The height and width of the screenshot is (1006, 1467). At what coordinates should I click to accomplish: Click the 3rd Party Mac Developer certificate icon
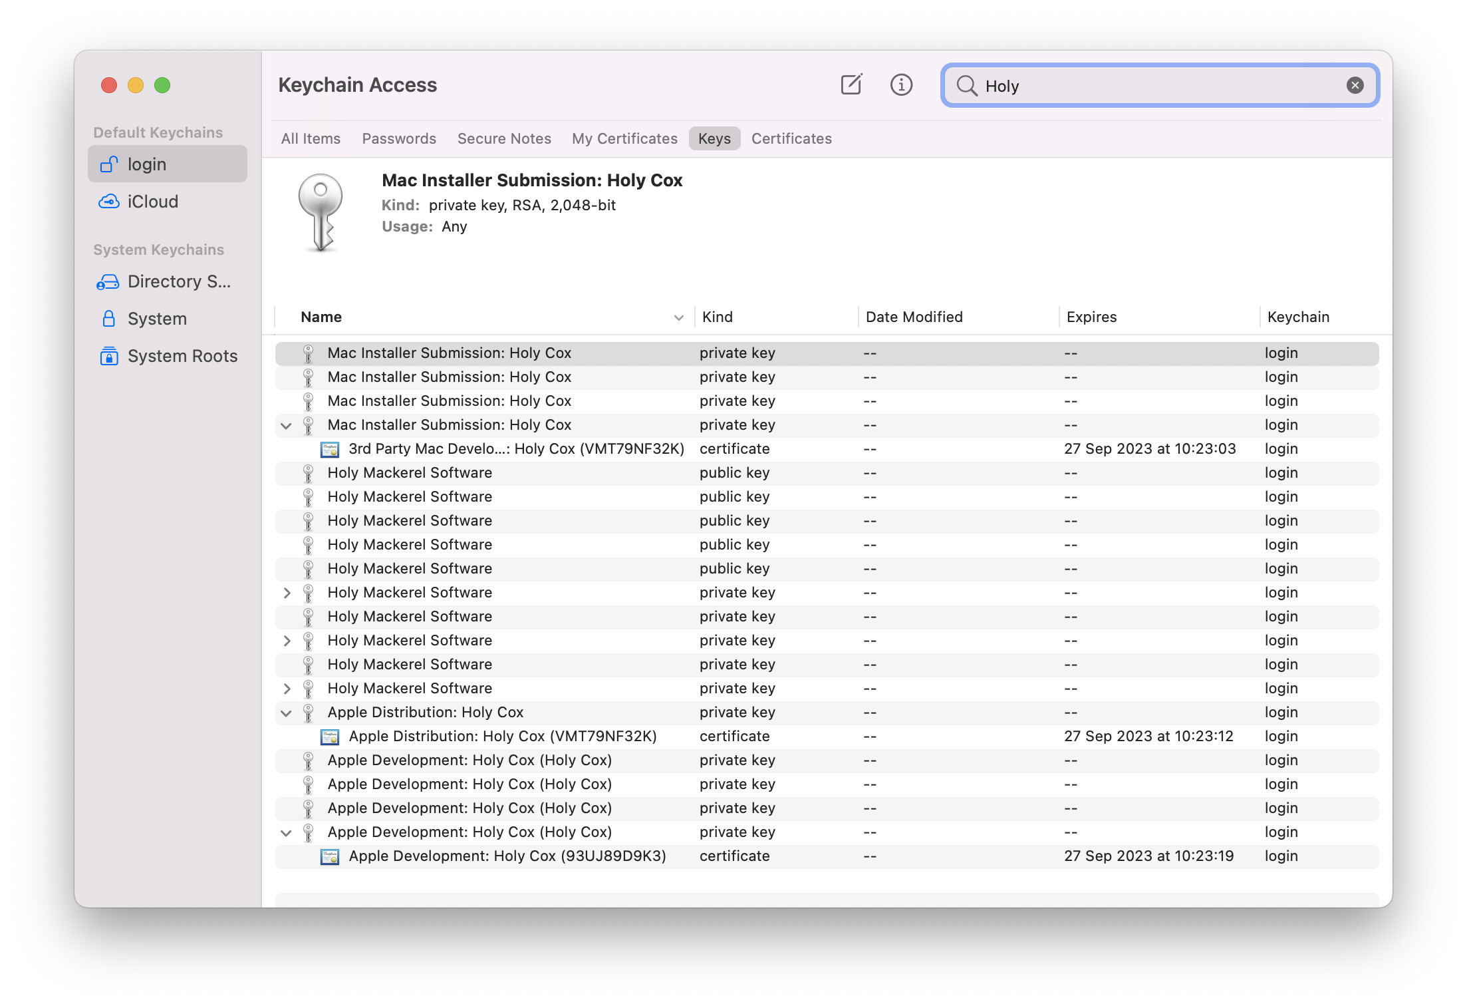pyautogui.click(x=330, y=449)
